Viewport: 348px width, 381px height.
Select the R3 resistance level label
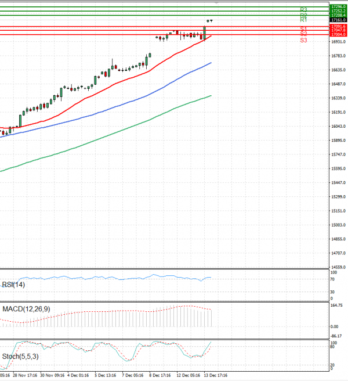tap(303, 10)
